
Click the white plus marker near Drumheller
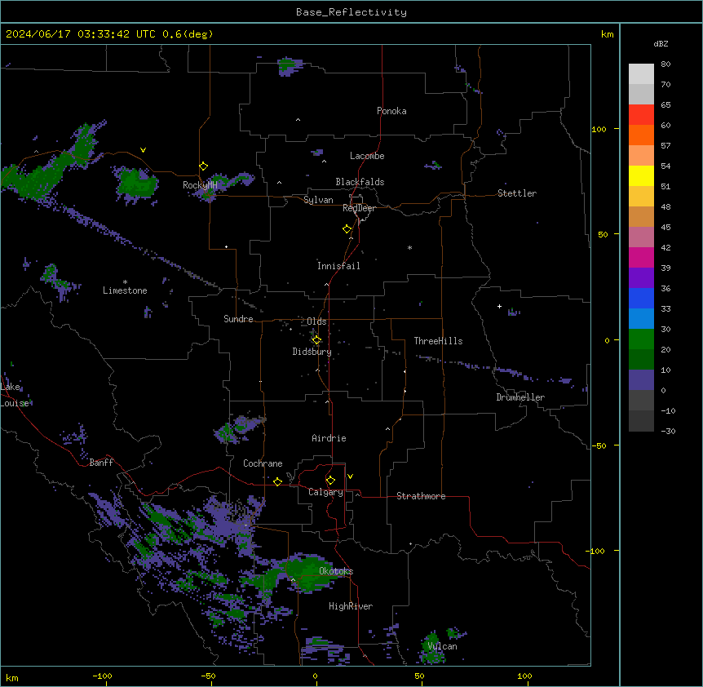[x=499, y=306]
